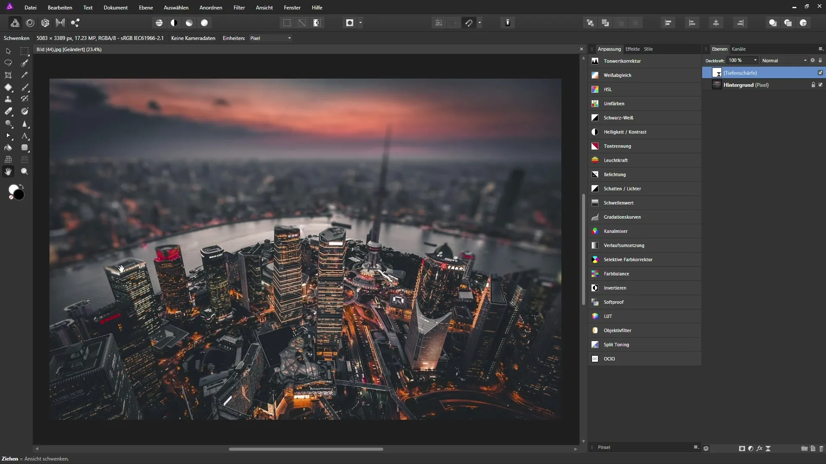This screenshot has width=826, height=464.
Task: Apply auto contrast from toolbar
Action: pyautogui.click(x=174, y=23)
